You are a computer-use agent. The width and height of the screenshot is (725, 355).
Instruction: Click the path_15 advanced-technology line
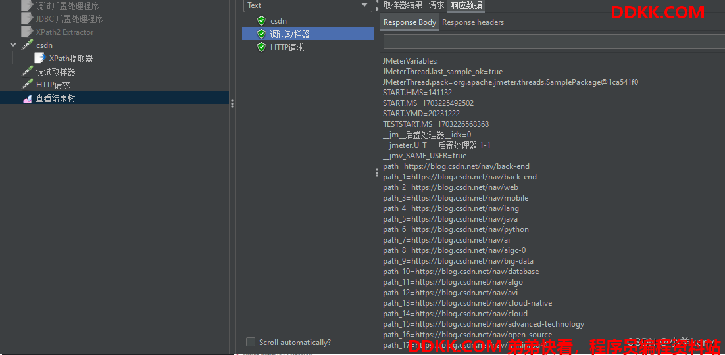[484, 324]
